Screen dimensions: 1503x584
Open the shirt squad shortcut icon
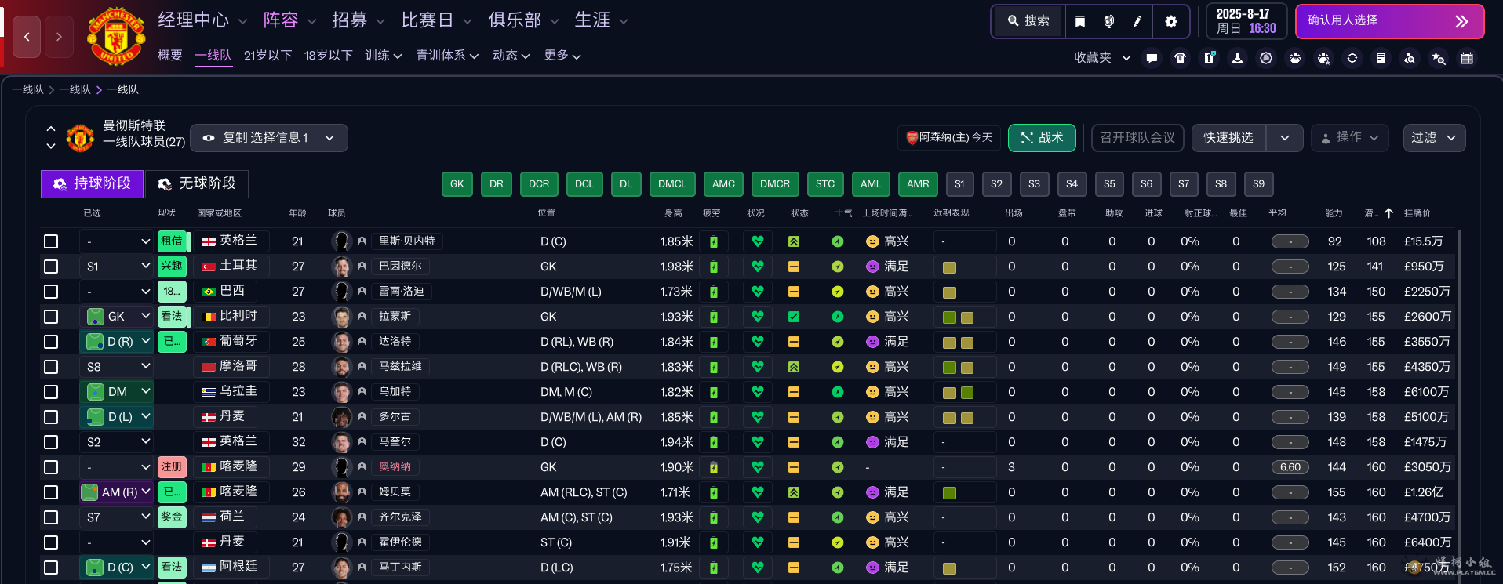[1180, 58]
